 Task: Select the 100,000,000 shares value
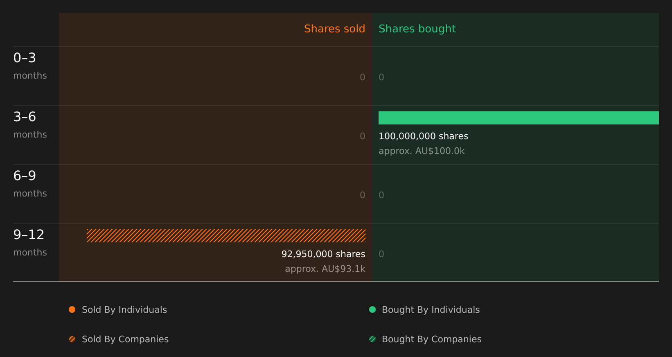click(x=424, y=136)
